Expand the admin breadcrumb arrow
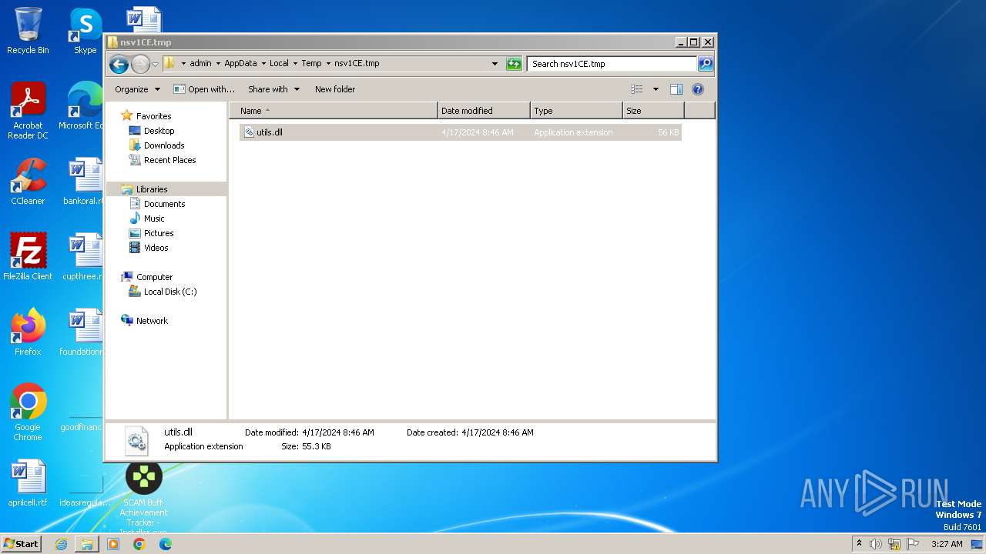Viewport: 986px width, 554px height. click(218, 64)
